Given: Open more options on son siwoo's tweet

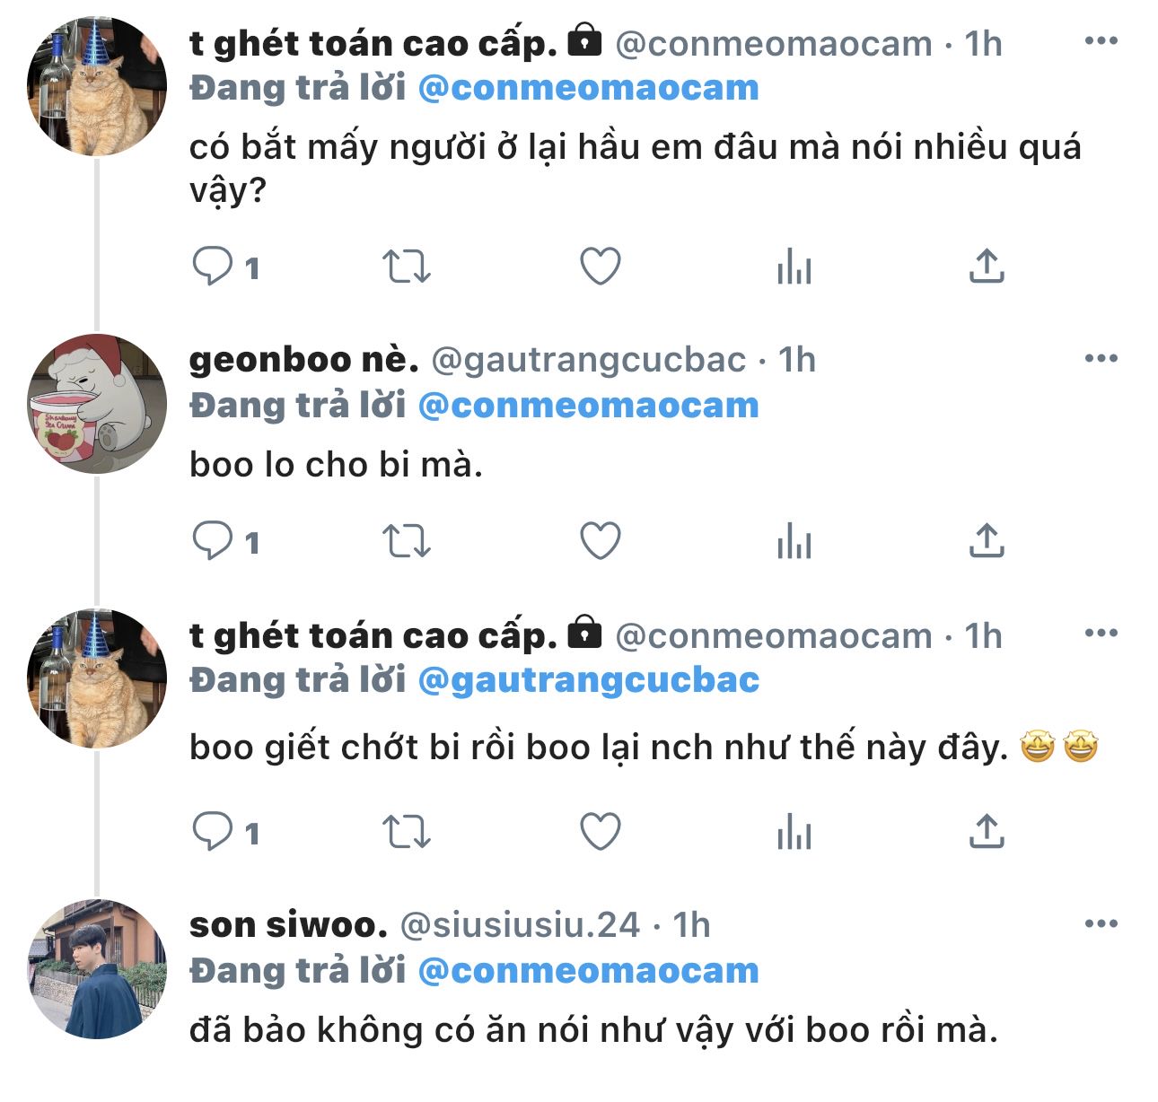Looking at the screenshot, I should (1101, 924).
